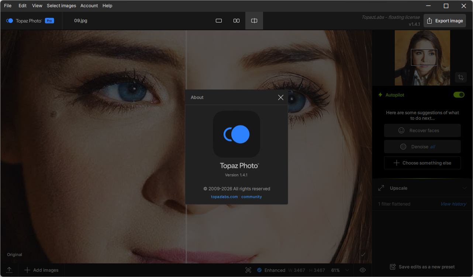Open the View history link
This screenshot has height=277, width=473.
[453, 204]
